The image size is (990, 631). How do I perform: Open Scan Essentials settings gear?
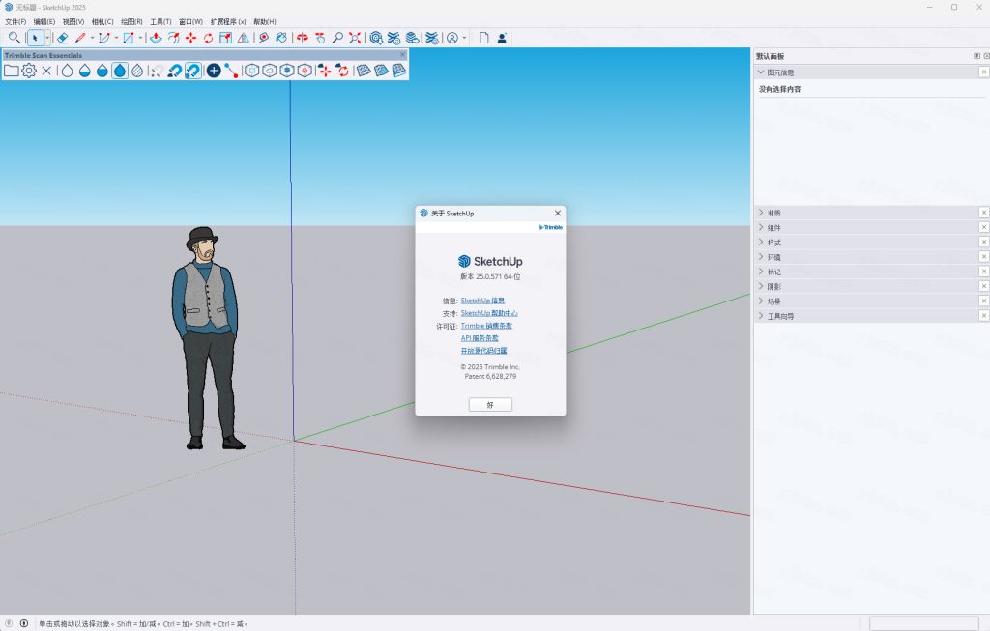[x=28, y=71]
